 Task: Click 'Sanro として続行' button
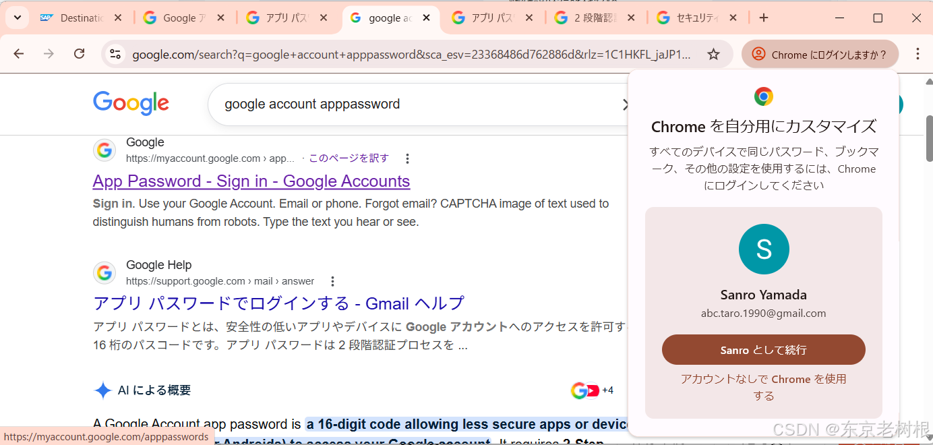(x=764, y=350)
